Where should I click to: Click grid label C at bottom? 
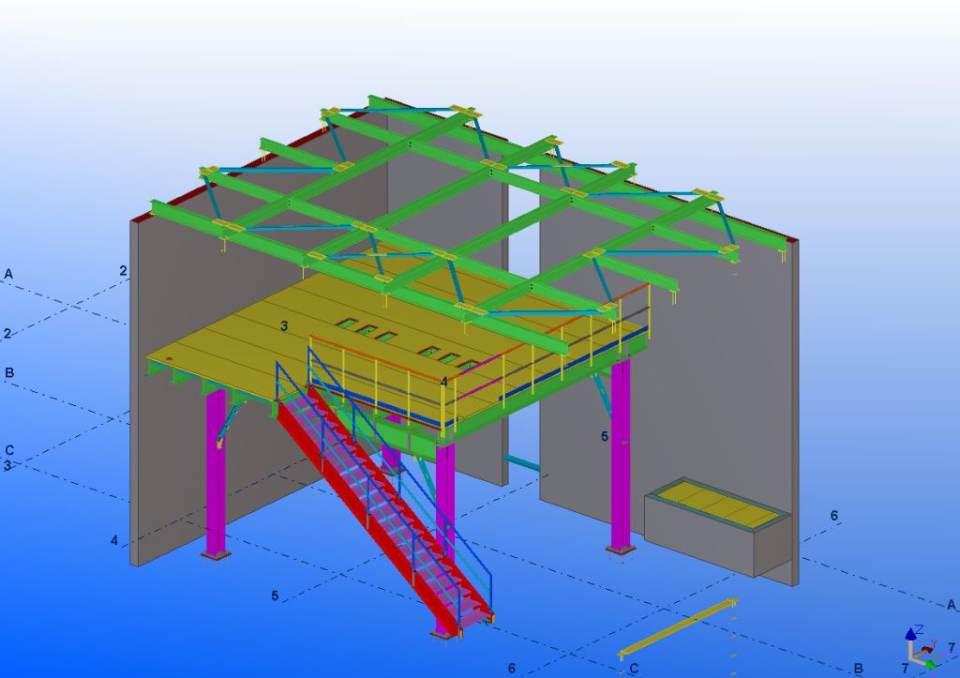[635, 668]
